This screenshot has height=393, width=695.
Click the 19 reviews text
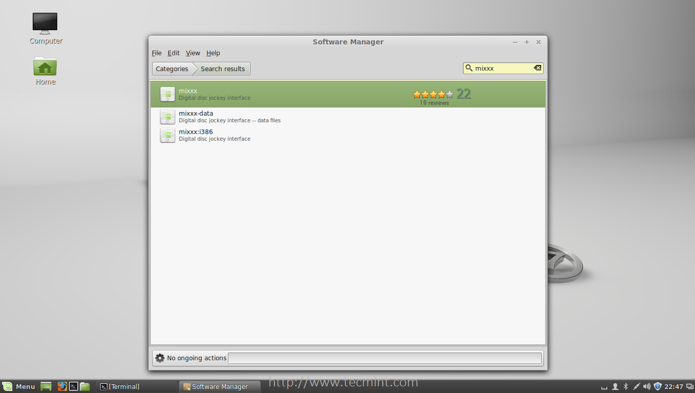434,103
